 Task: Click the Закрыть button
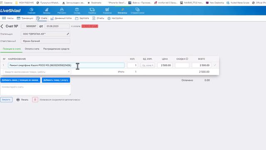[x=6, y=100]
